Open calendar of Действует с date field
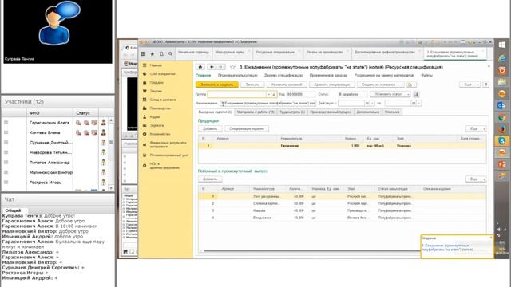Image resolution: width=511 pixels, height=287 pixels. [367, 103]
